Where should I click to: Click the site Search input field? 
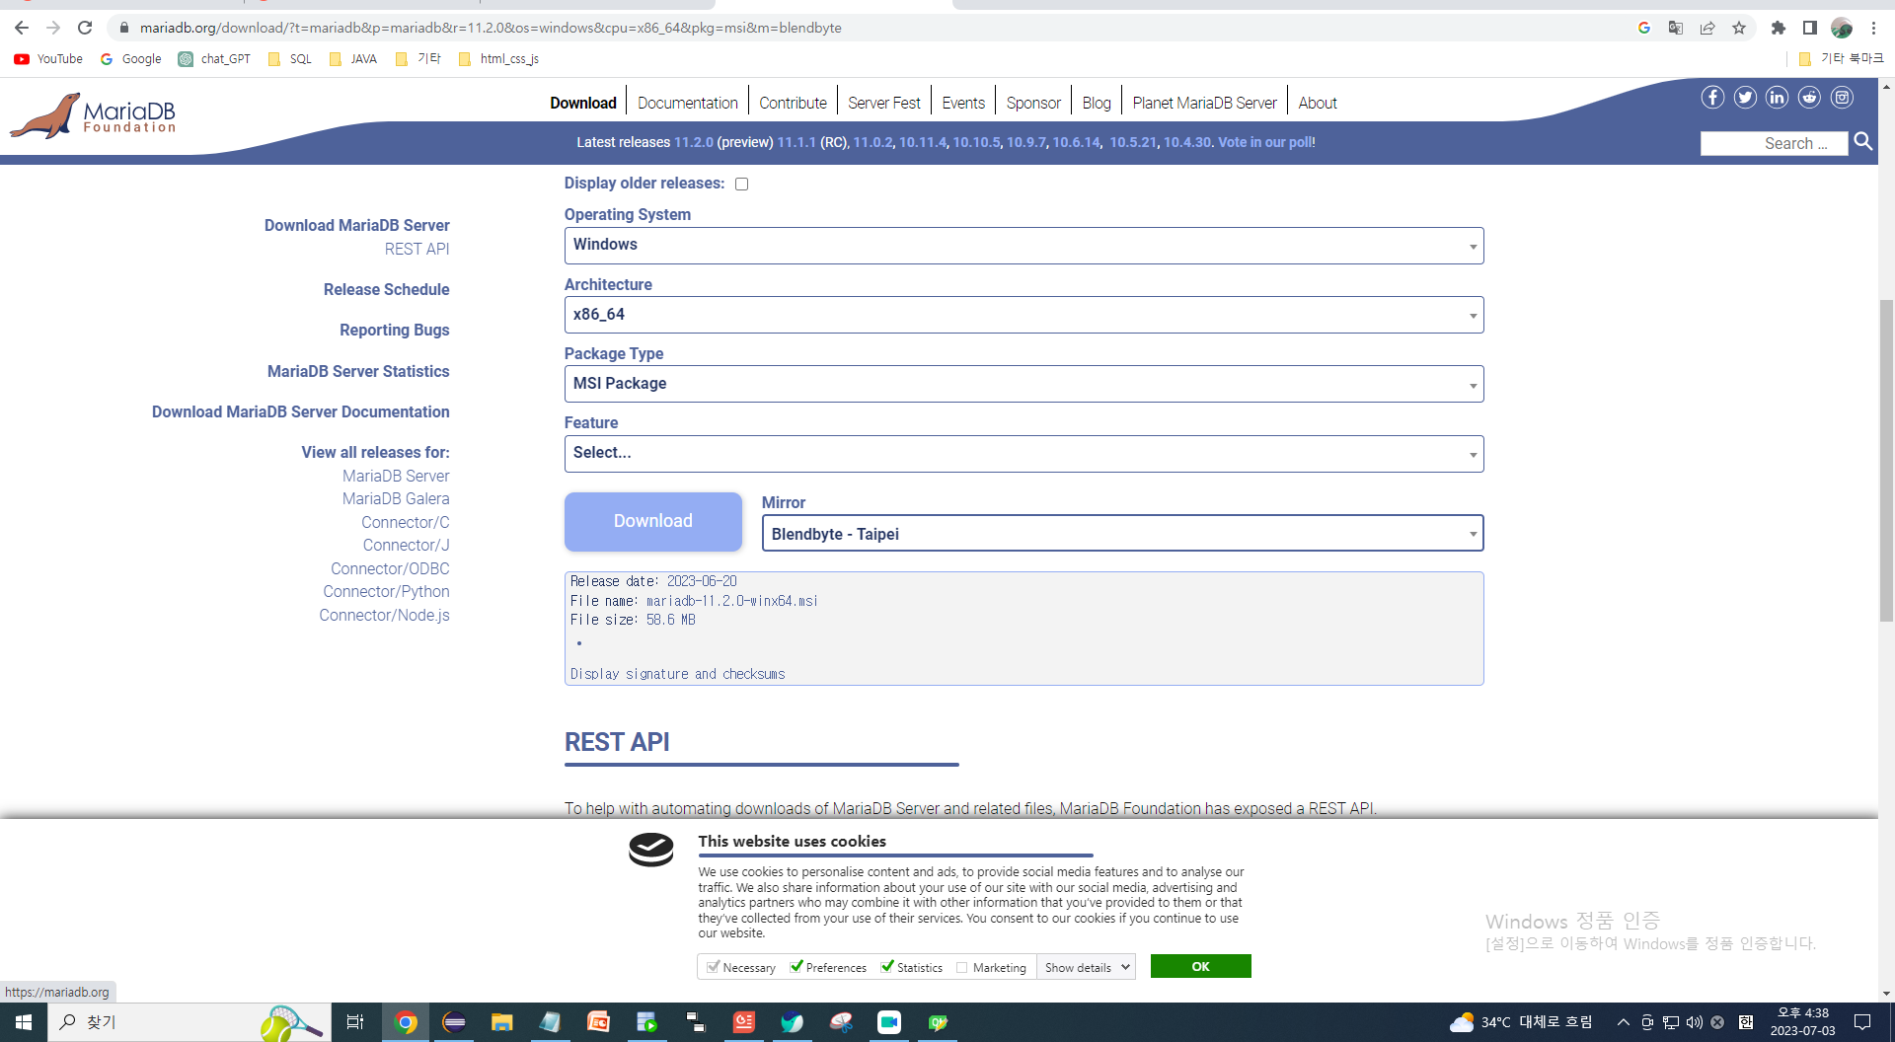pos(1774,143)
